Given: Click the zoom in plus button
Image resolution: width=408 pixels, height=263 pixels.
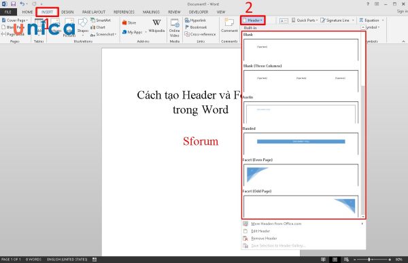Looking at the screenshot, I should (390, 260).
